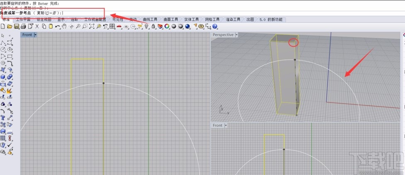The height and width of the screenshot is (175, 405).
Task: Copy objects to the clipboard
Action: click(x=44, y=26)
